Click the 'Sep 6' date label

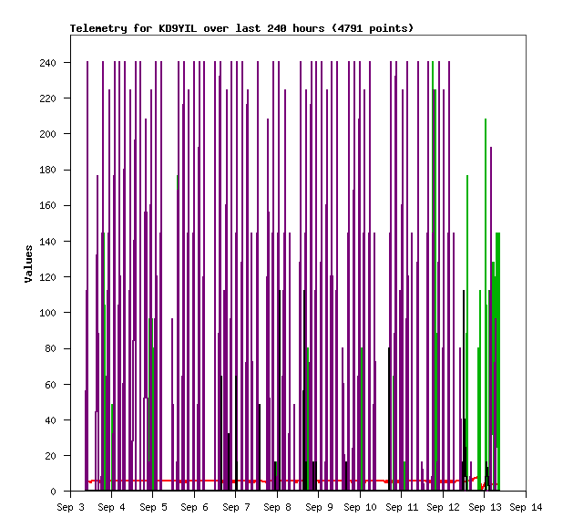[195, 508]
